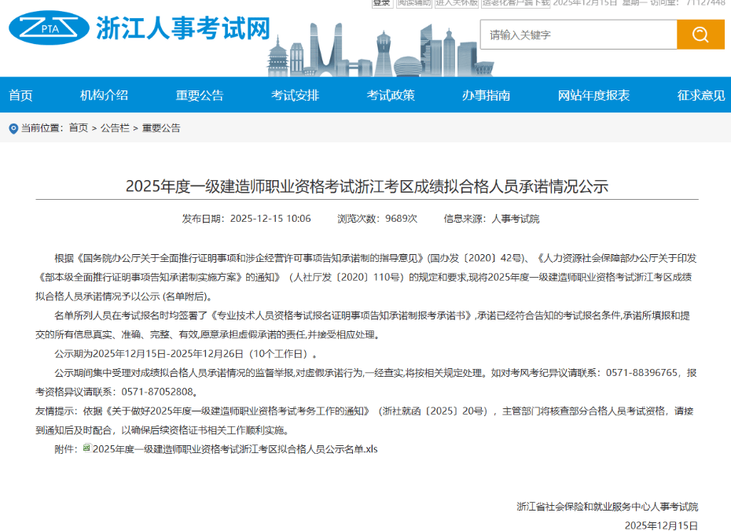Click the Excel file icon beside attachment
Image resolution: width=731 pixels, height=531 pixels.
point(86,448)
